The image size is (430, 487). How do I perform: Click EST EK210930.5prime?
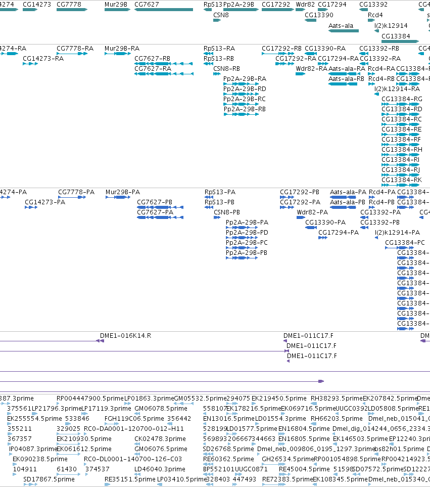[x=84, y=438]
